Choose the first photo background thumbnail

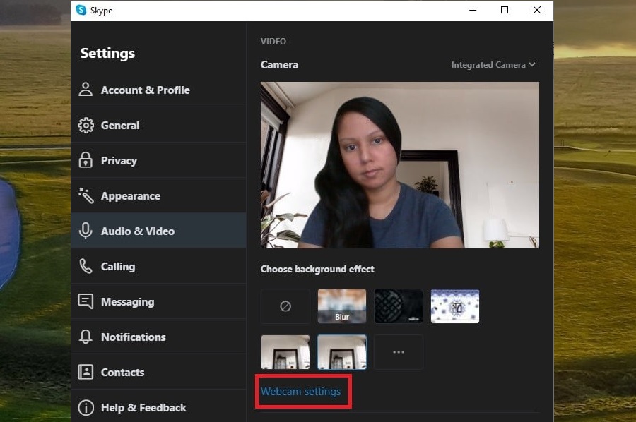tap(285, 351)
